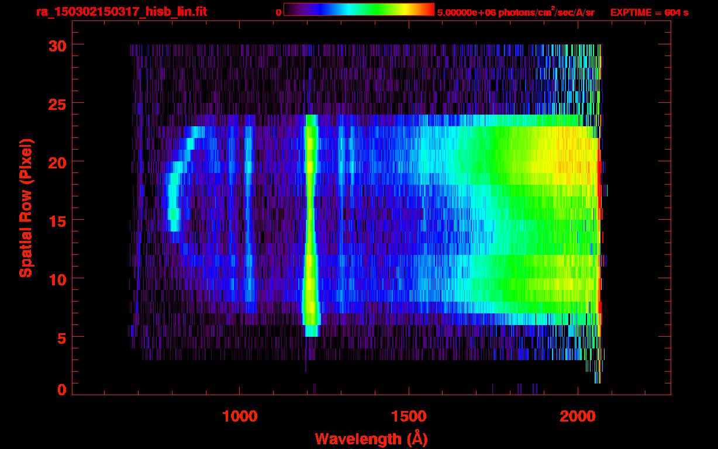Click the x-axis tick label 1000
This screenshot has height=449, width=718.
pyautogui.click(x=240, y=416)
